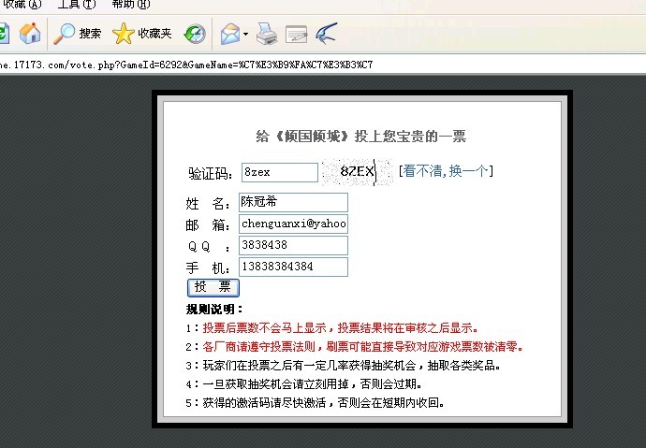Click the Edit page icon in toolbar
Viewport: 646px width, 448px height.
pyautogui.click(x=297, y=35)
